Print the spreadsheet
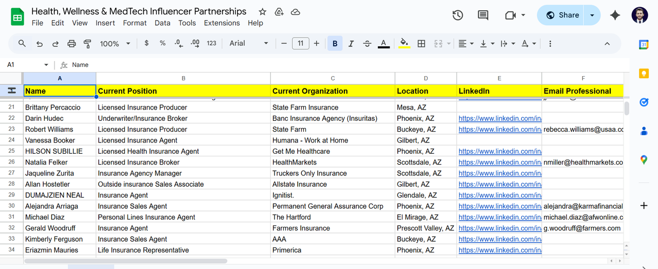658x269 pixels. pyautogui.click(x=71, y=44)
